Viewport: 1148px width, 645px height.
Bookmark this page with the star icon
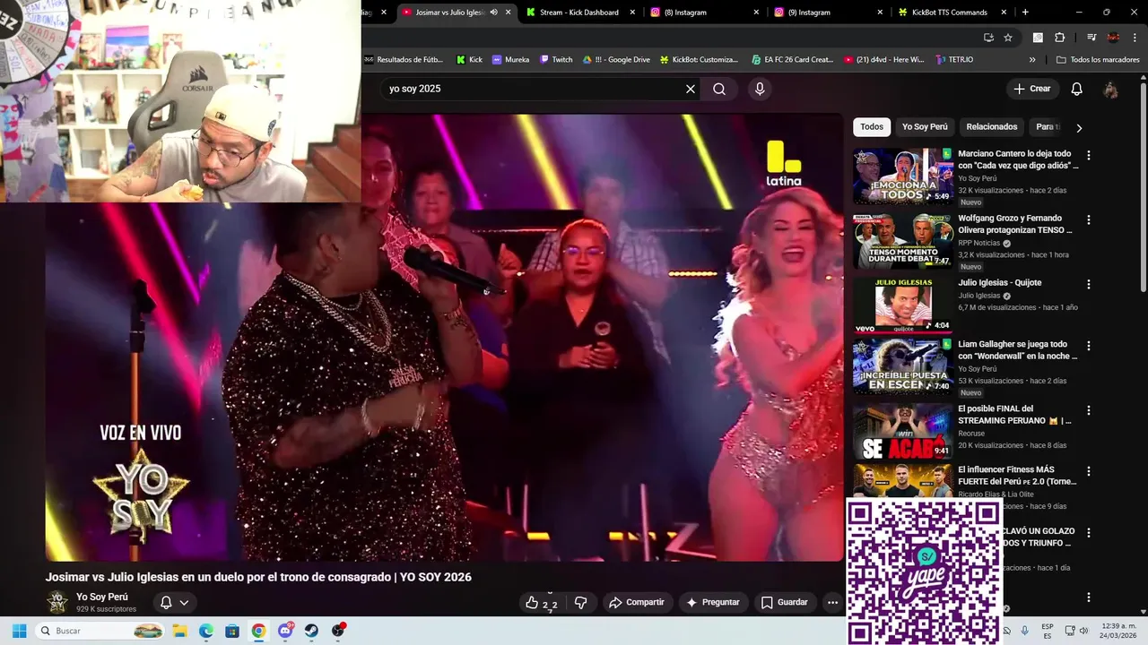(x=1008, y=38)
